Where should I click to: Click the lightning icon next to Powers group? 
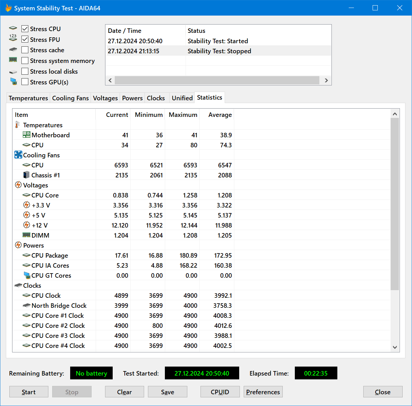pos(18,245)
